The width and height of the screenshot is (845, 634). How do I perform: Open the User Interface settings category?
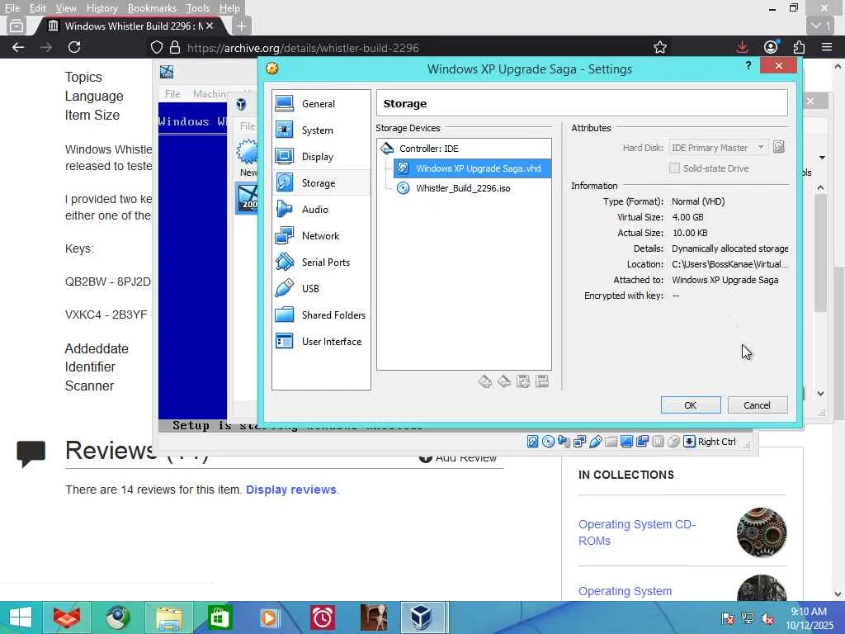[321, 341]
